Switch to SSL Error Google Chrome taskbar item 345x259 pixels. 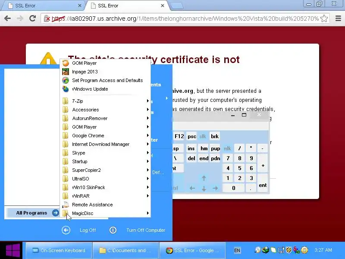pos(192,250)
